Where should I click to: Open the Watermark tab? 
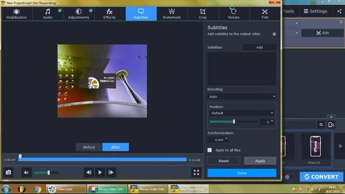pyautogui.click(x=171, y=14)
